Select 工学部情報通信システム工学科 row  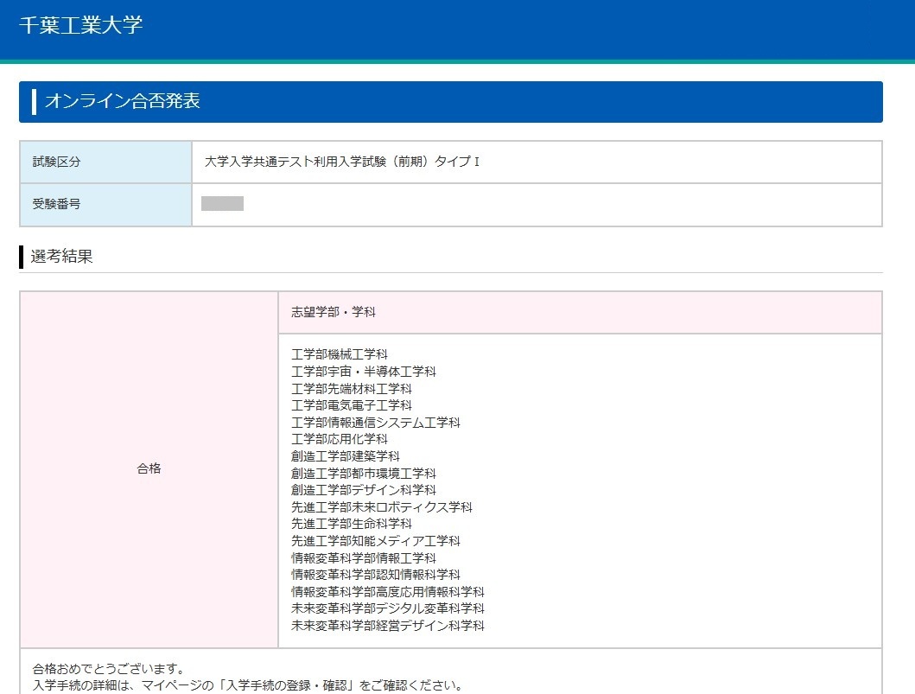point(376,422)
